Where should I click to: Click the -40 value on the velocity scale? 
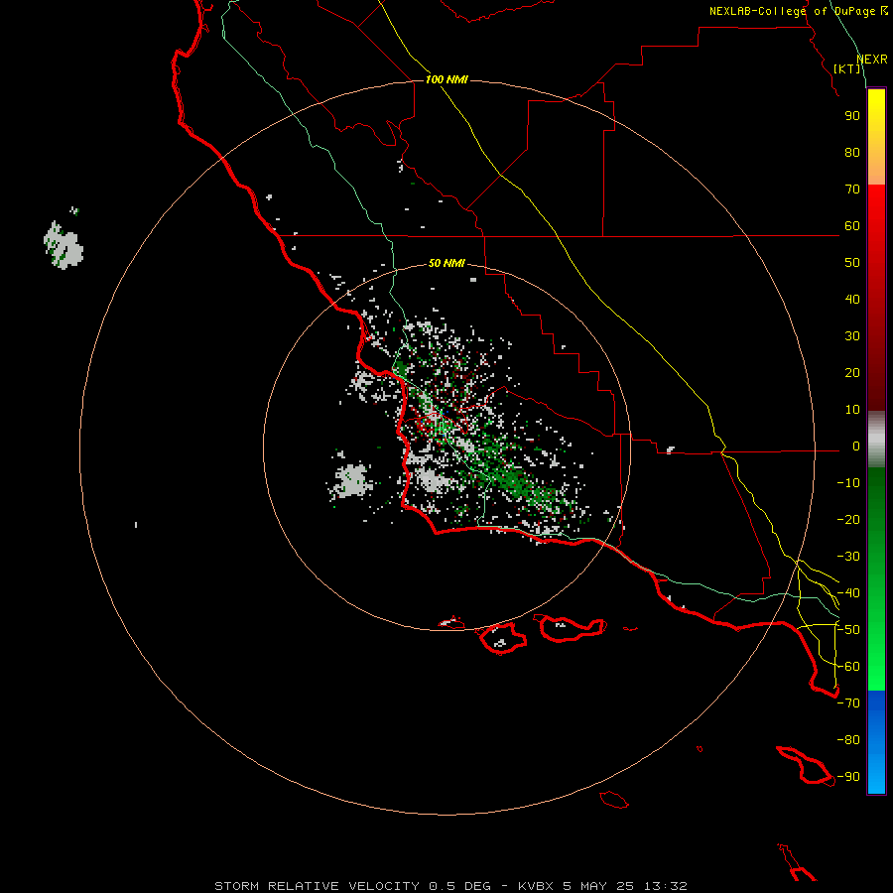(x=848, y=593)
